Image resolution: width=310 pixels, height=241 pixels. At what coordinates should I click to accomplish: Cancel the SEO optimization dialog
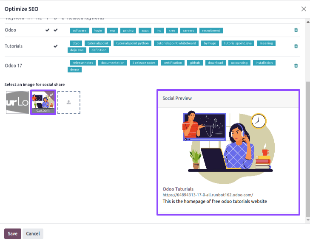(x=33, y=234)
